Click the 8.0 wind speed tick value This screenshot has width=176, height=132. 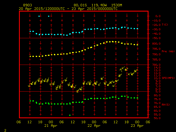click(x=158, y=84)
